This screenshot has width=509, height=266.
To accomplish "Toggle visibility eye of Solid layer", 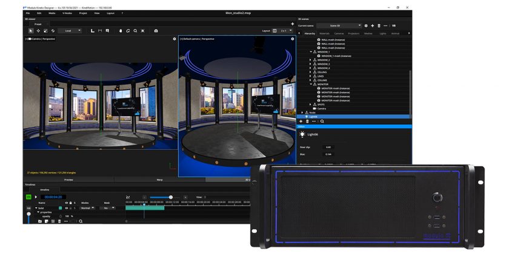I will (x=66, y=208).
